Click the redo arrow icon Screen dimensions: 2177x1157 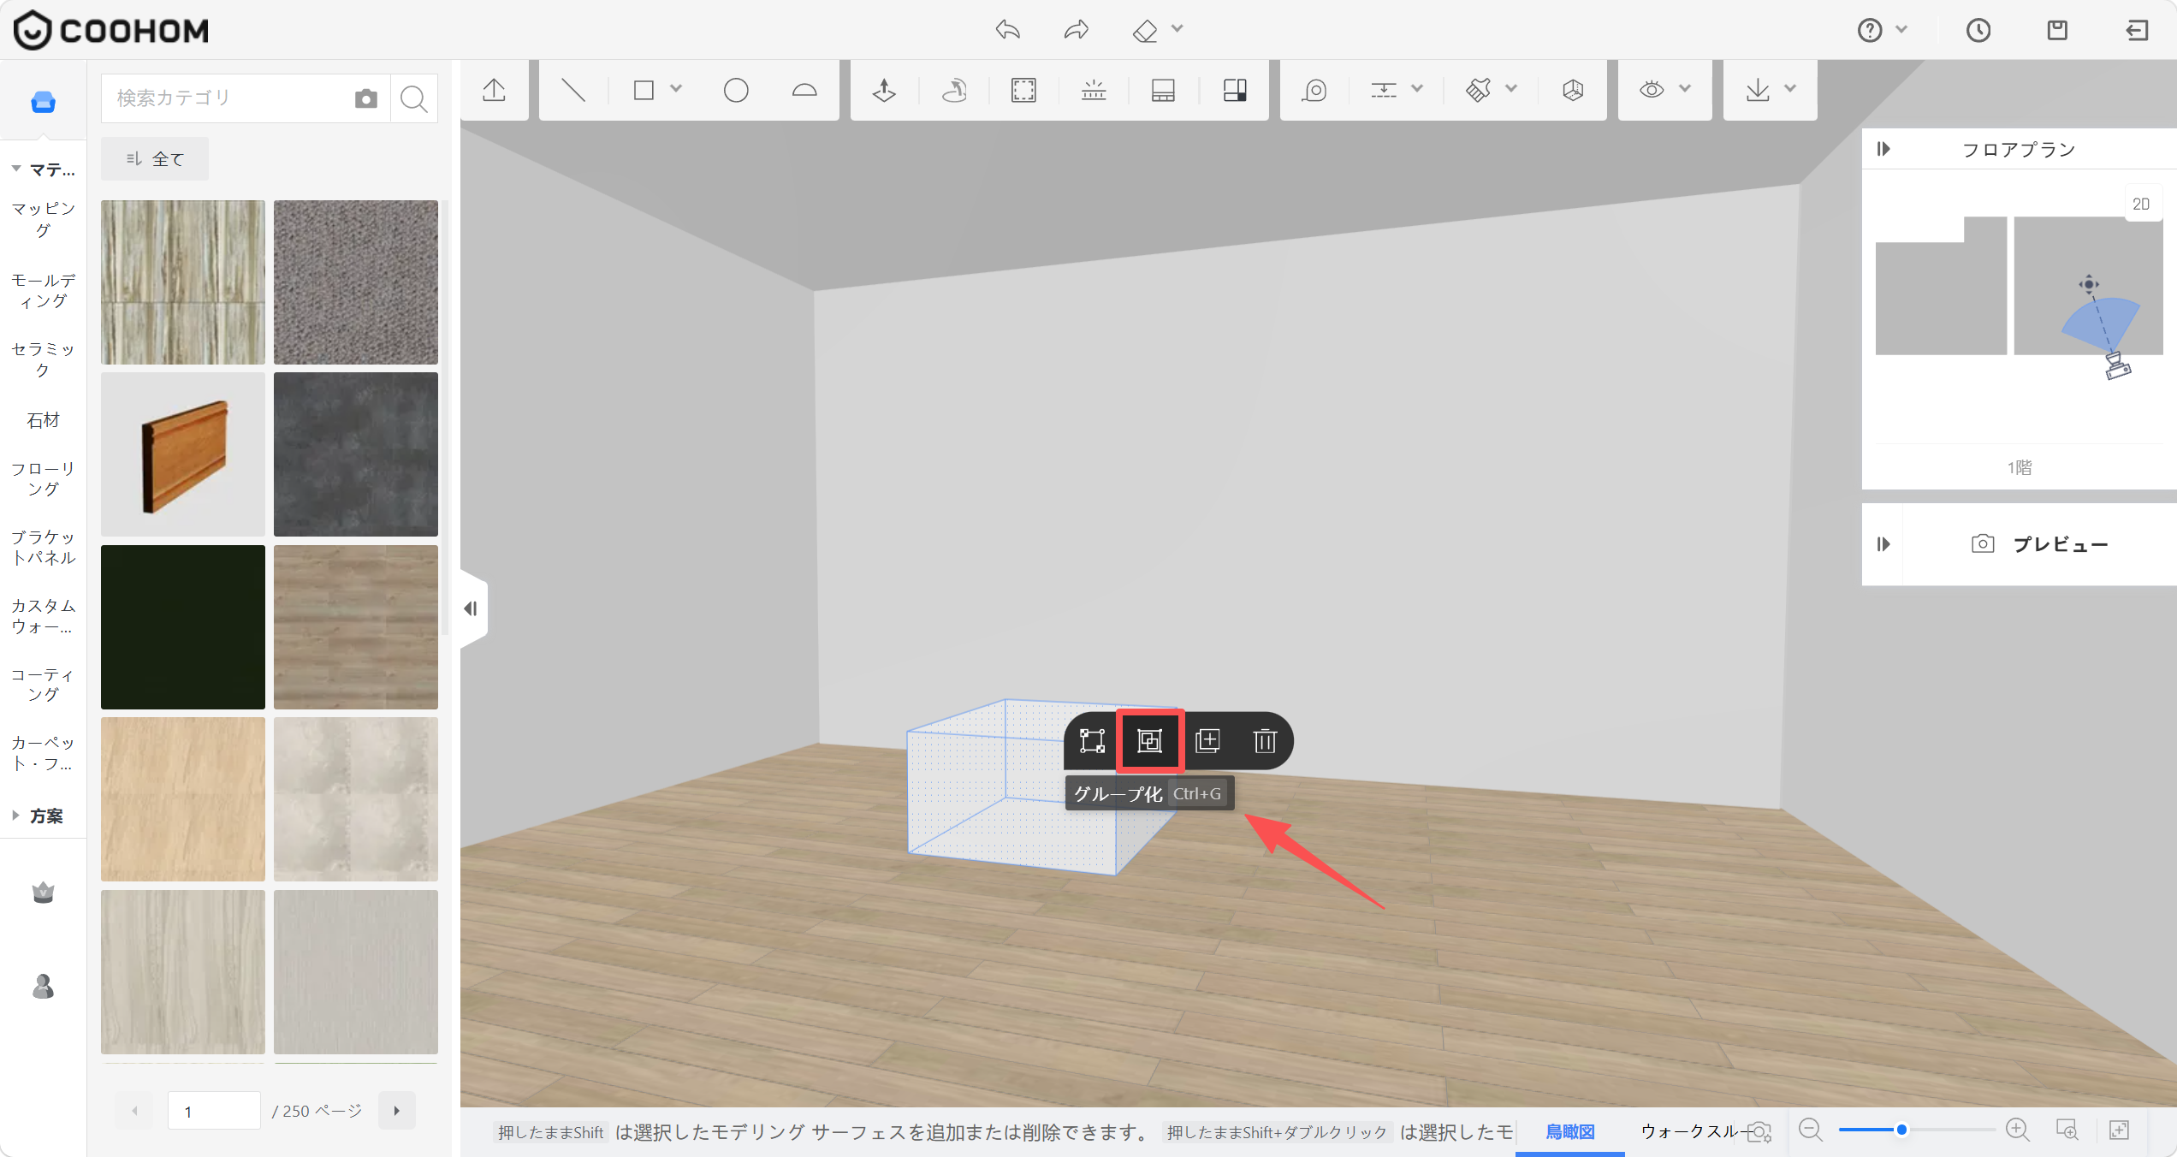tap(1076, 31)
